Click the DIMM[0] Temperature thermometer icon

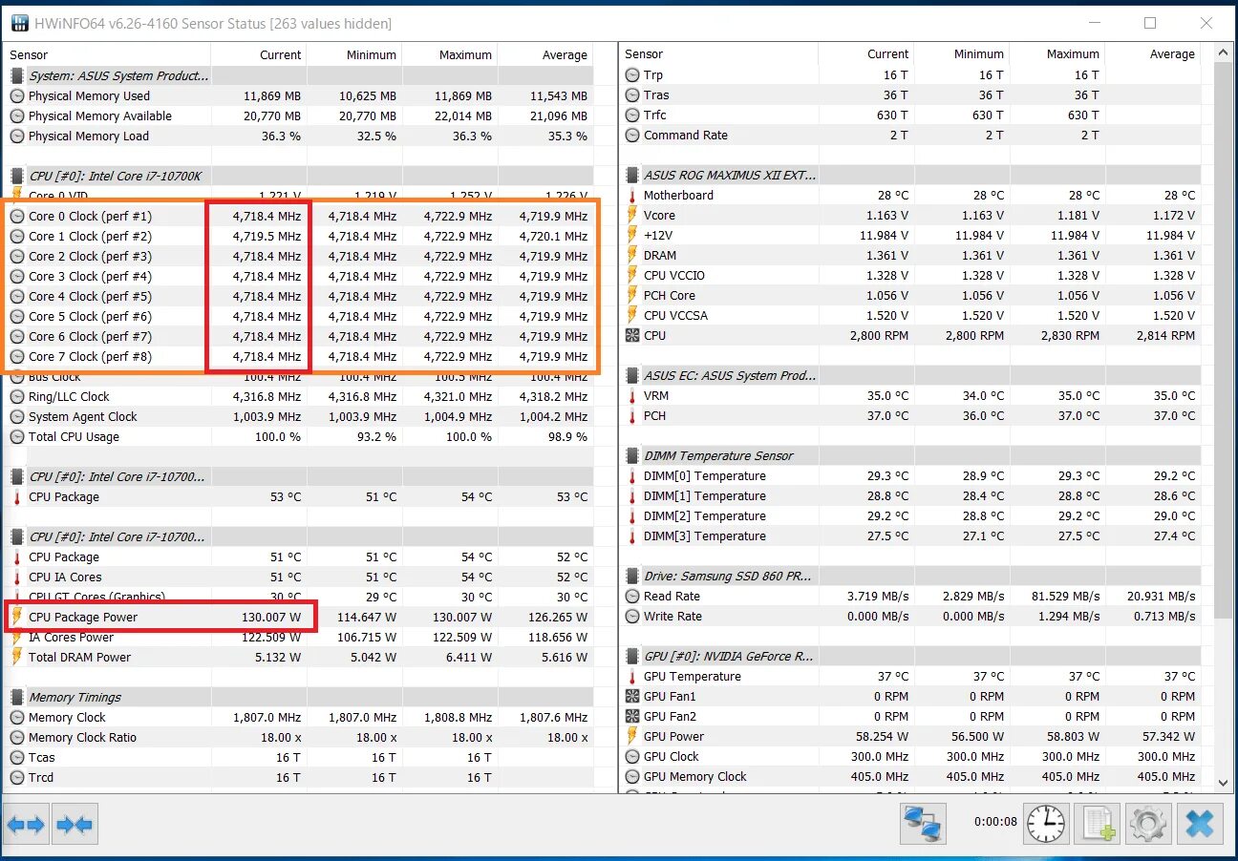[632, 476]
